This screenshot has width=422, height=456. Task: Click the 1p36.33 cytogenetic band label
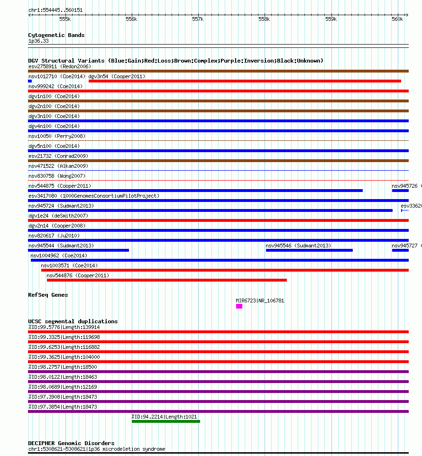click(x=38, y=41)
